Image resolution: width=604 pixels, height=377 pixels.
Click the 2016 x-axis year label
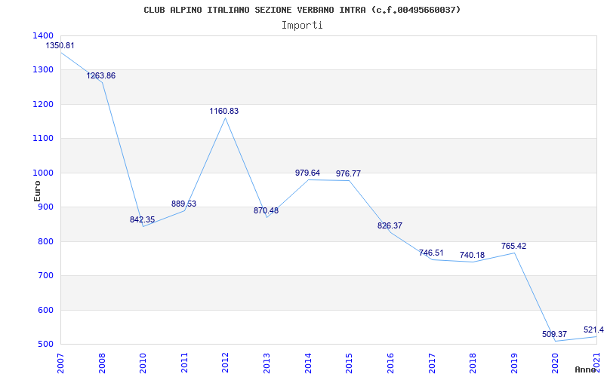tap(390, 363)
